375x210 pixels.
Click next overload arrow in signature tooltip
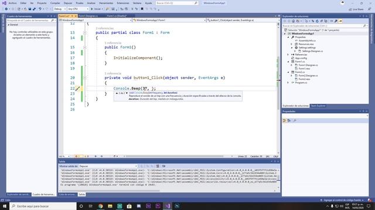[127, 93]
